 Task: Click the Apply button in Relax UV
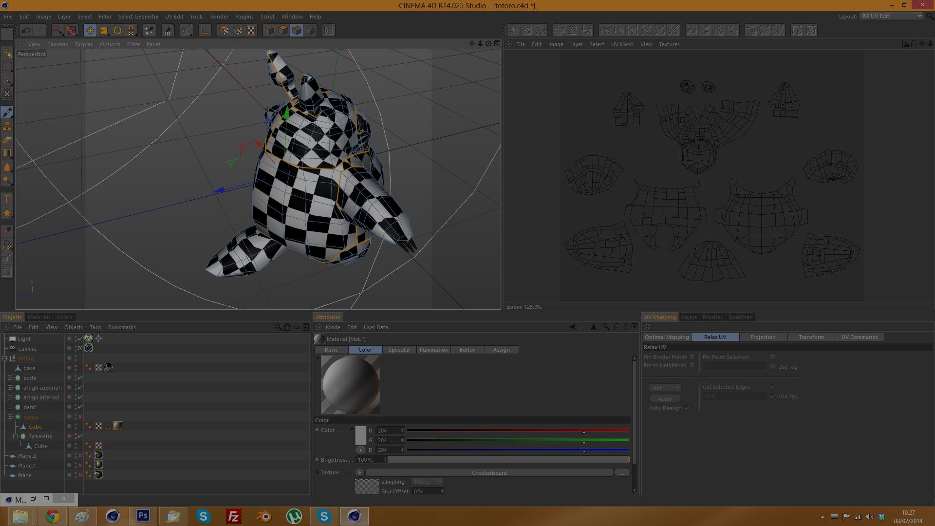pos(665,399)
